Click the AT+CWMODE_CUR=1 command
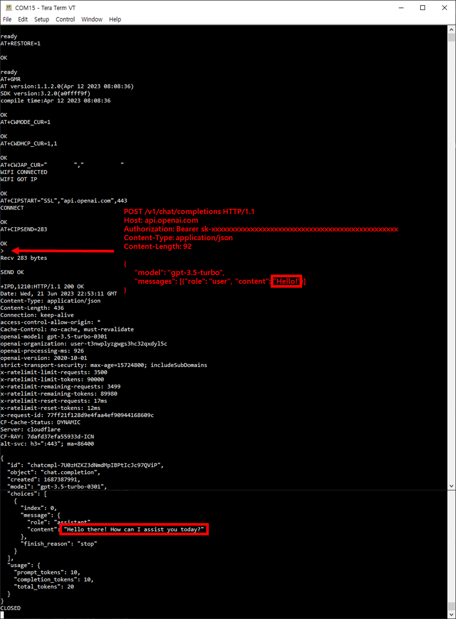The image size is (456, 619). (25, 122)
